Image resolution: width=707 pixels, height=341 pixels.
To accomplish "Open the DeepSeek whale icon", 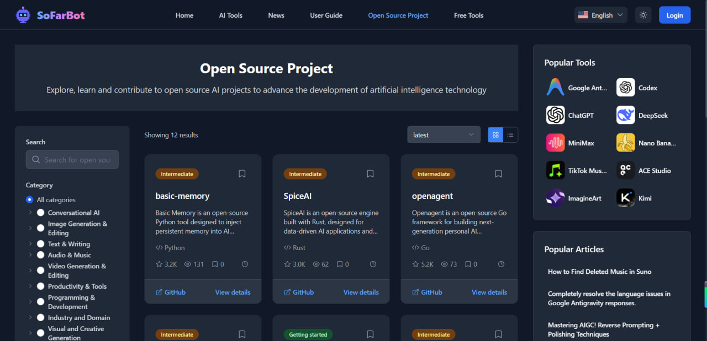I will (626, 115).
